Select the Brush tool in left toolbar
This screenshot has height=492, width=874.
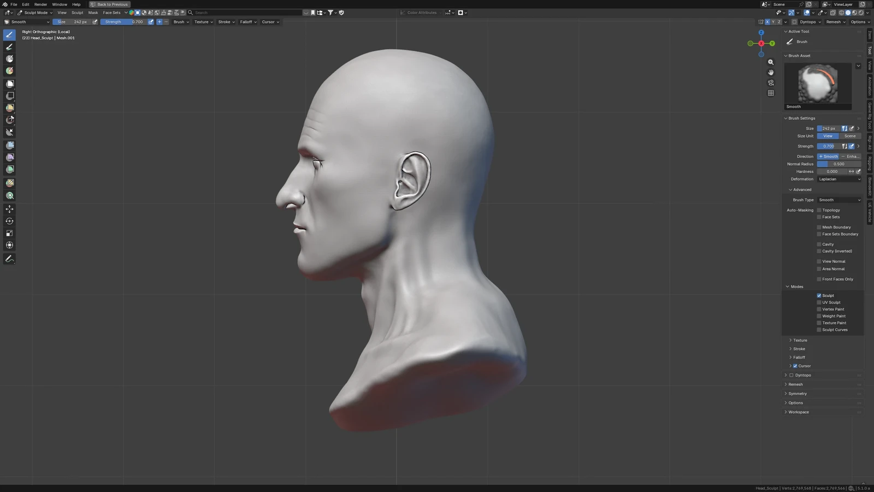click(9, 34)
